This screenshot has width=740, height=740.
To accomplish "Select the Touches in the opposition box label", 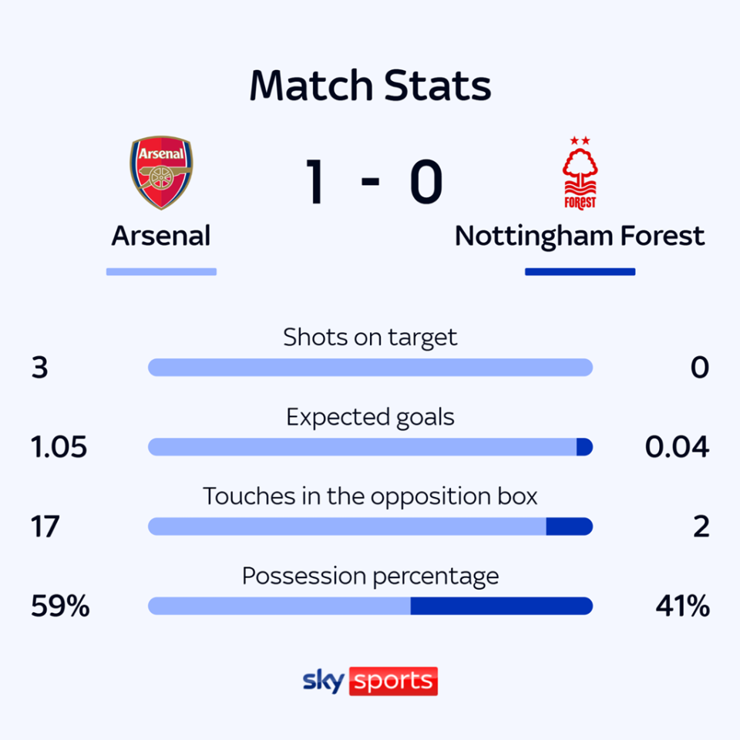I will click(x=370, y=496).
